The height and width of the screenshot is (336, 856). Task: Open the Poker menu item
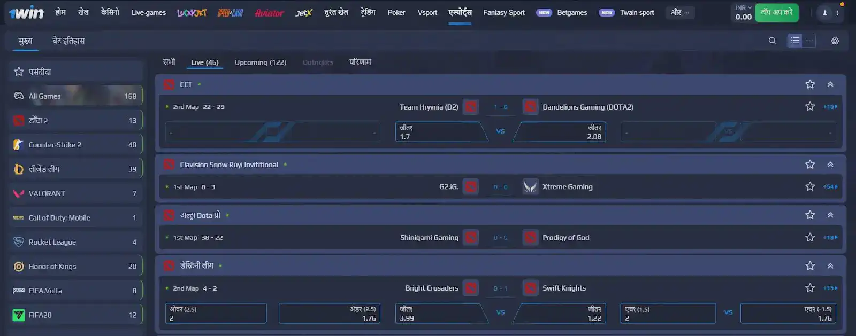coord(396,12)
